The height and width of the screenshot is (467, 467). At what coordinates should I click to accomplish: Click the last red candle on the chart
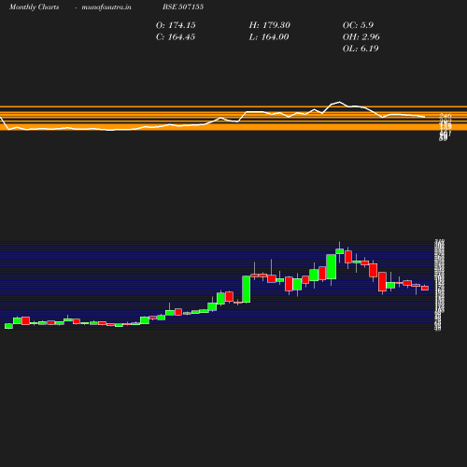pyautogui.click(x=425, y=288)
